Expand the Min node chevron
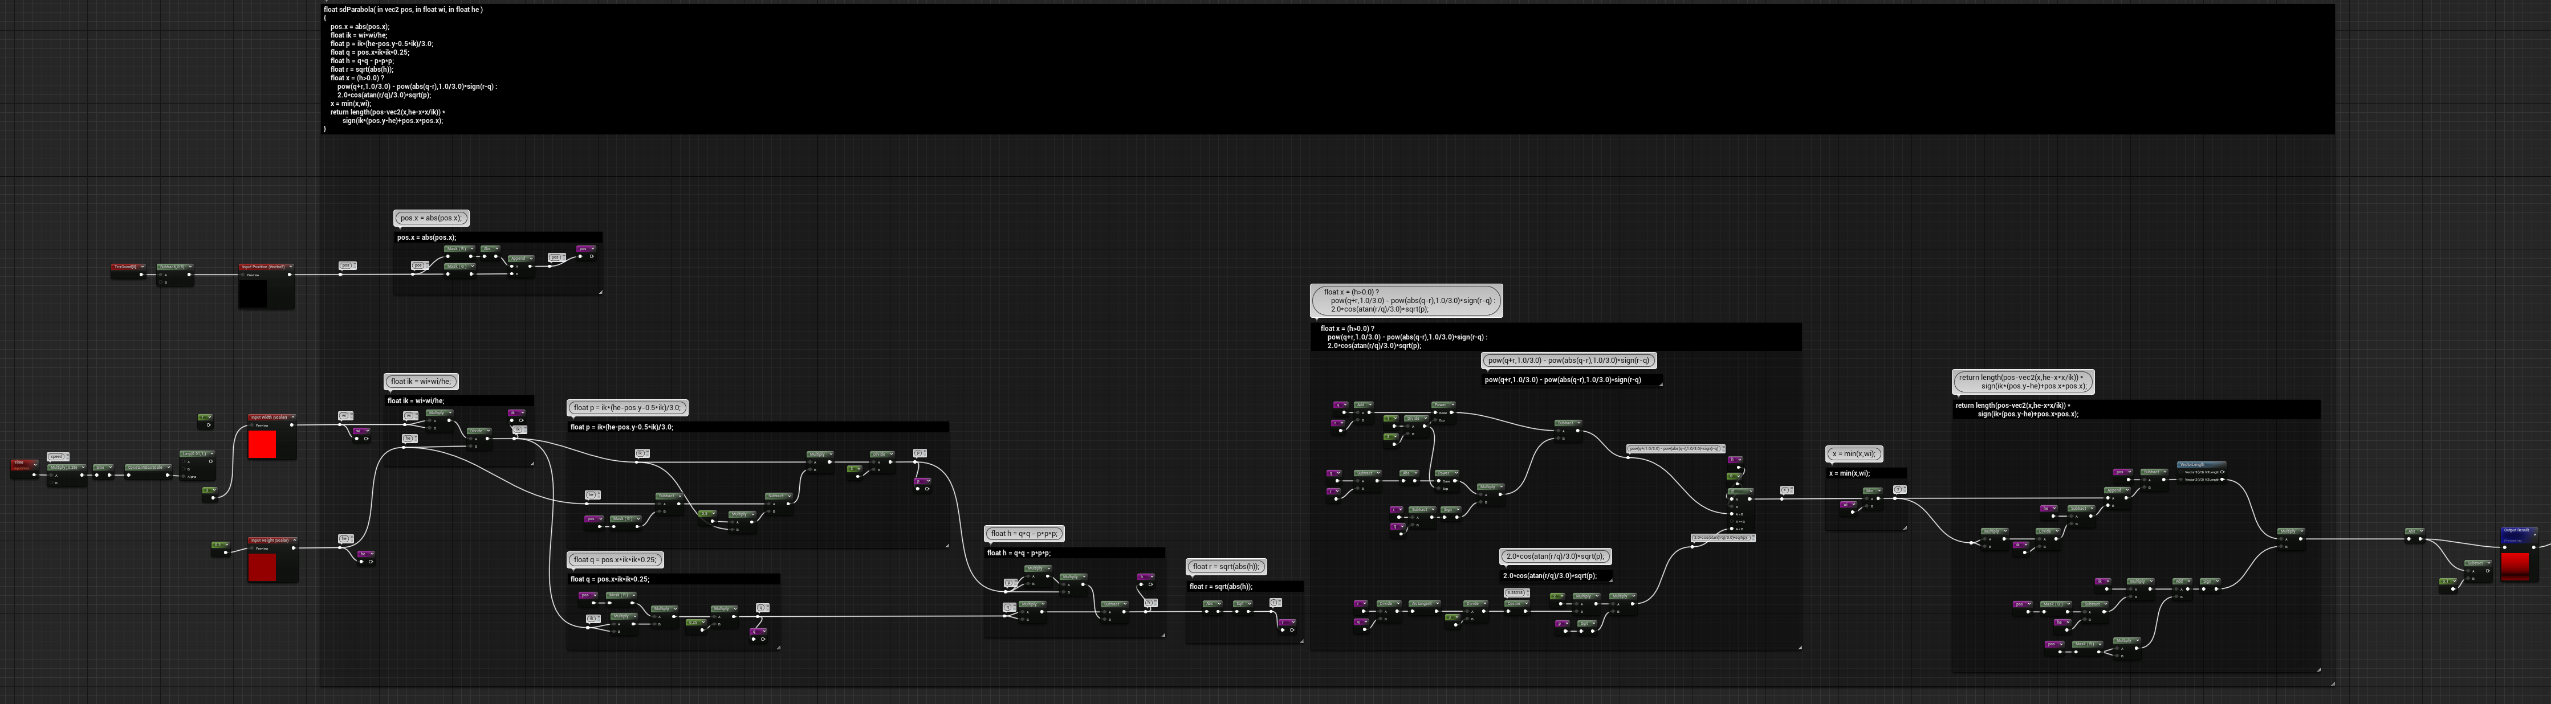Viewport: 2551px width, 704px height. [x=1879, y=491]
